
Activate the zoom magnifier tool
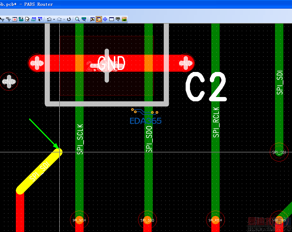pyautogui.click(x=77, y=19)
